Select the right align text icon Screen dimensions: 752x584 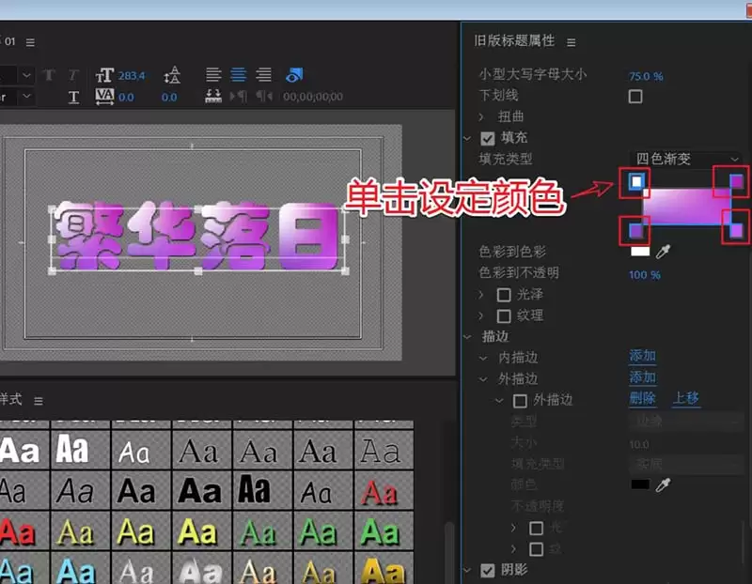(x=264, y=75)
